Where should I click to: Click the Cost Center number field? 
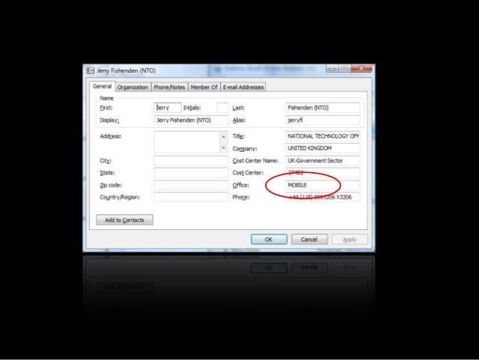tap(323, 173)
